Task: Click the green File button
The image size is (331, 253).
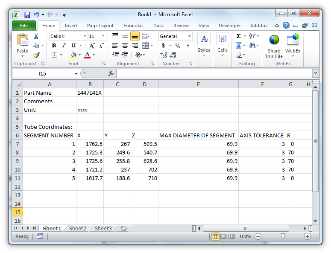Action: tap(24, 26)
